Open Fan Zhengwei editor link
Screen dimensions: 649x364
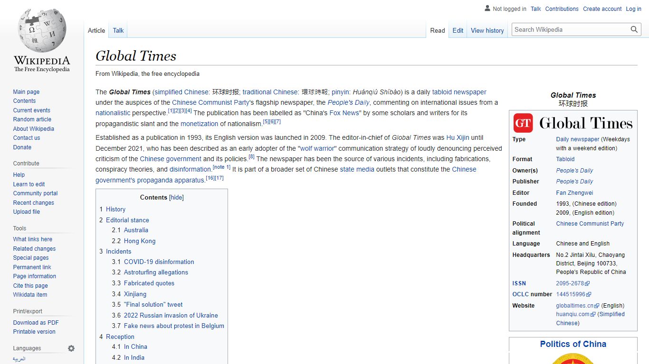coord(574,193)
